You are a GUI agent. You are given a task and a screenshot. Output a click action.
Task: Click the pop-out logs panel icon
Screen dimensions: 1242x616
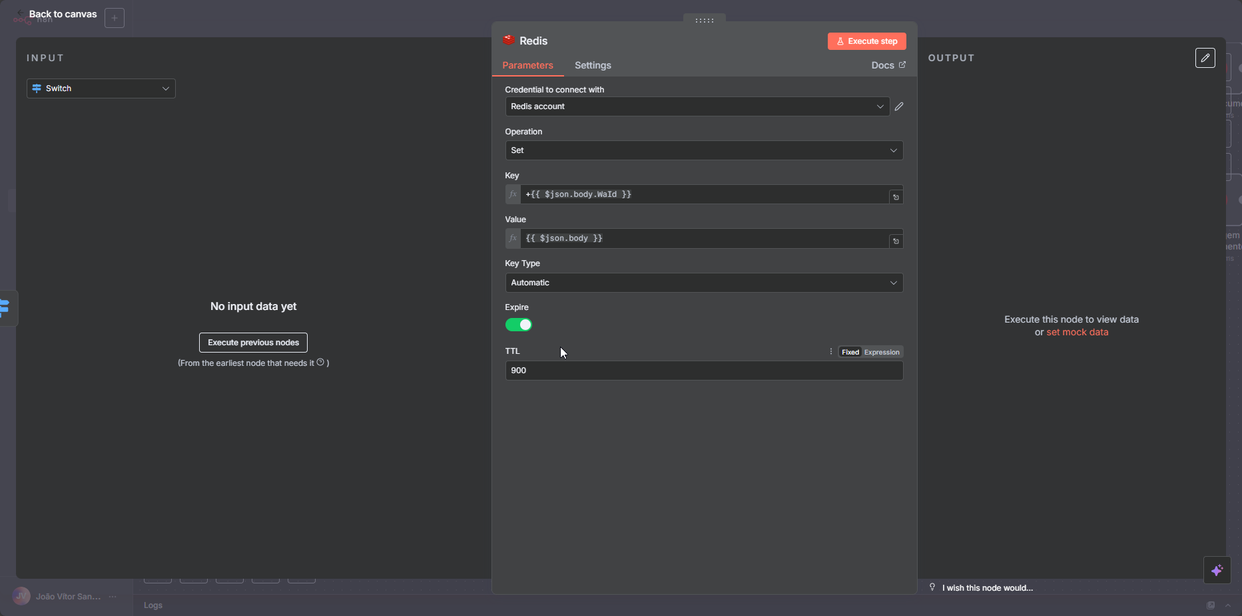1211,605
